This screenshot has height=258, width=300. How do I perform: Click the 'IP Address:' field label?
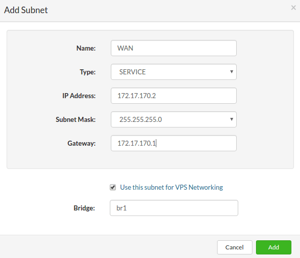point(79,96)
